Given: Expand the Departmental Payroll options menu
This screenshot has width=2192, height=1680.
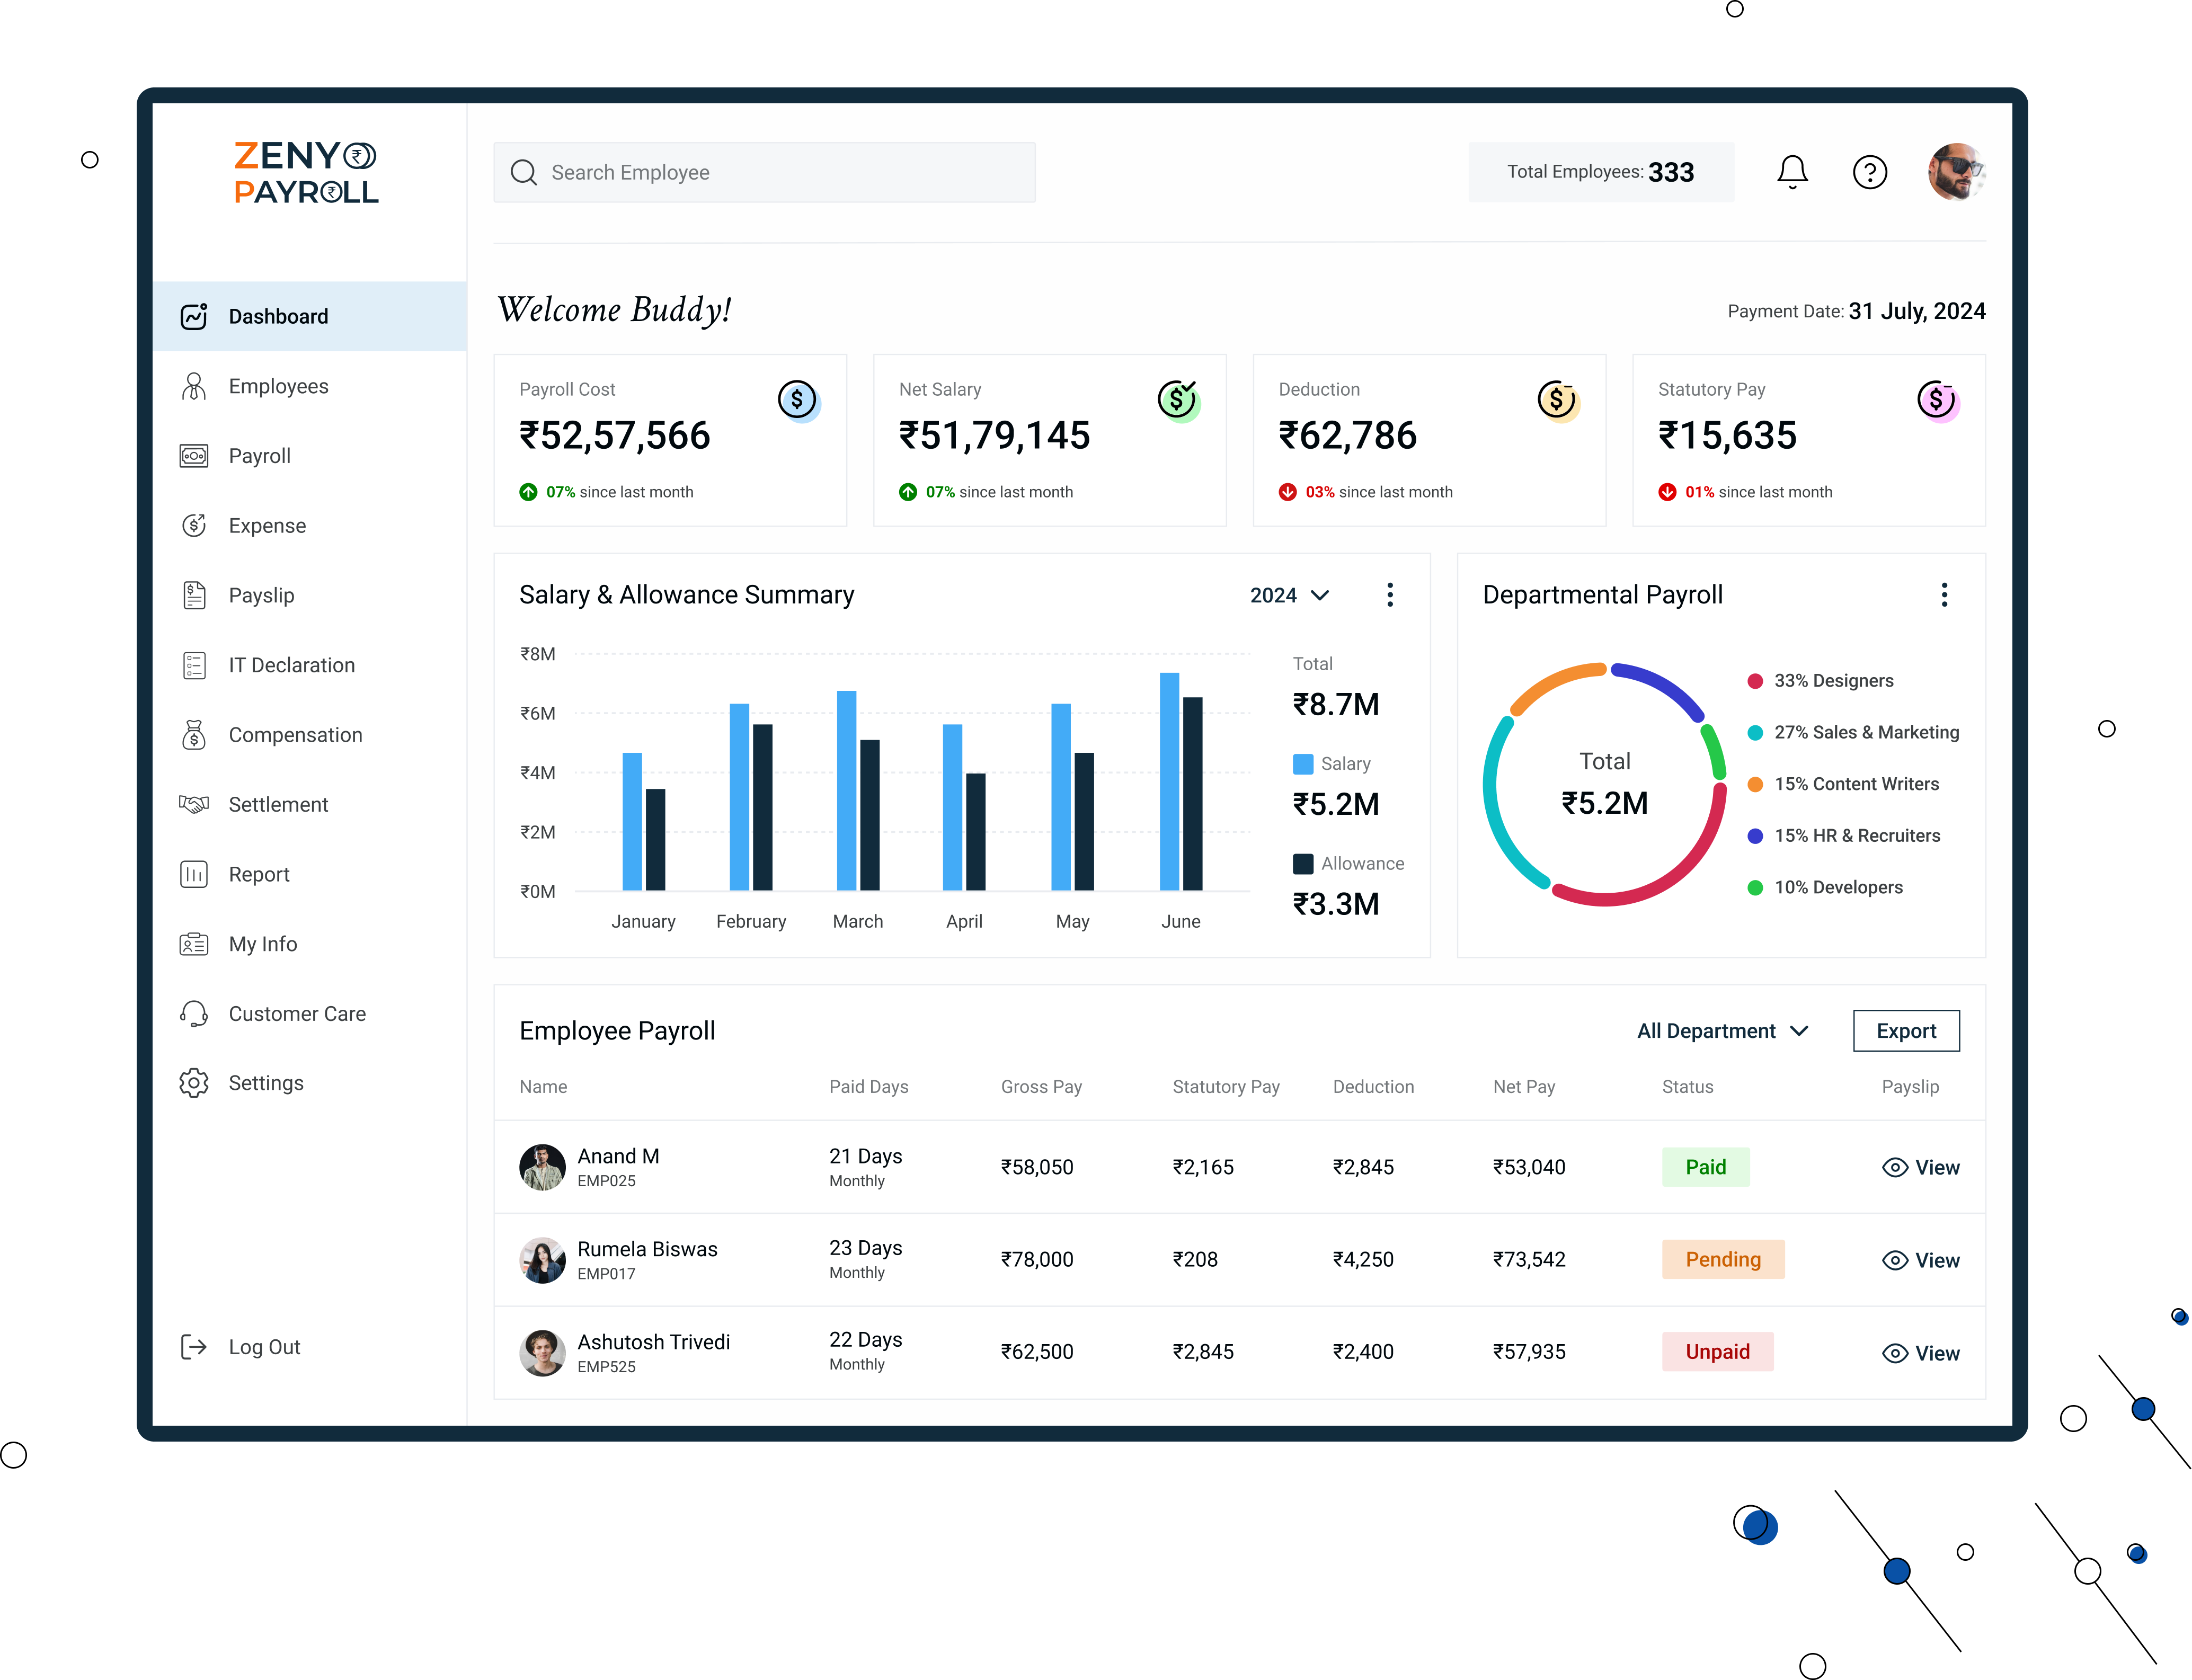Looking at the screenshot, I should click(x=1943, y=595).
